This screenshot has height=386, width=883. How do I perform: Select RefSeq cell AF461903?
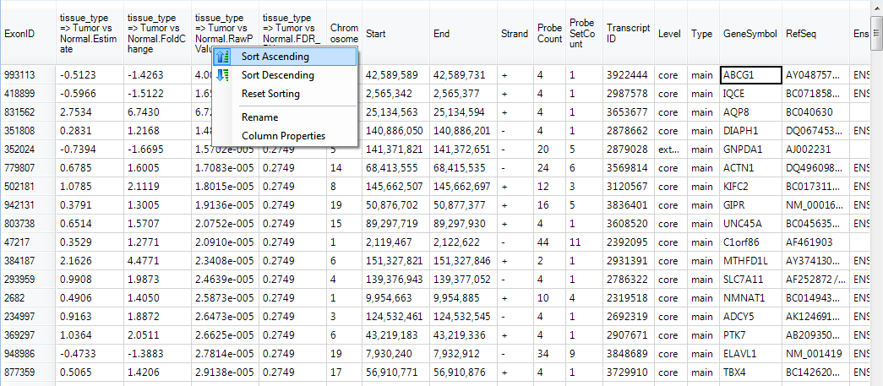(x=816, y=242)
